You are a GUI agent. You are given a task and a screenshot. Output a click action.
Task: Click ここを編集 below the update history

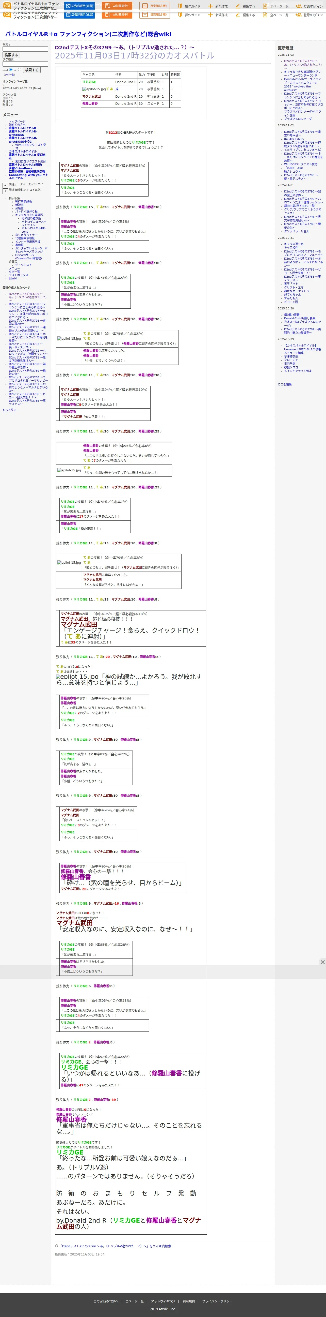[285, 384]
